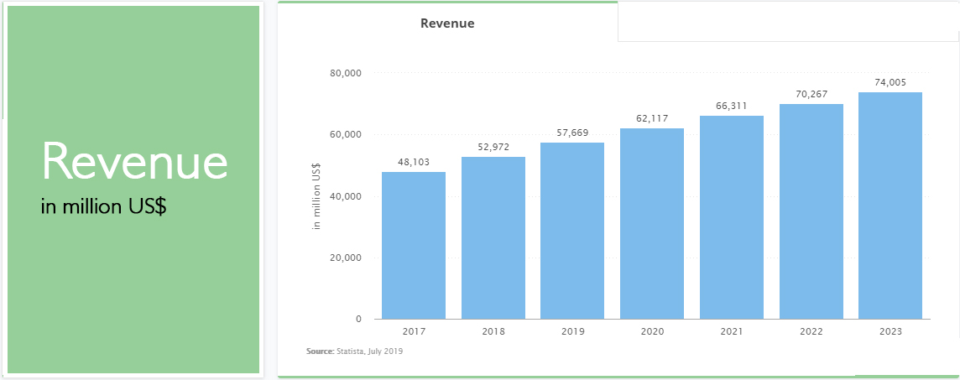Click the 57,669 value label
960x380 pixels.
[572, 133]
